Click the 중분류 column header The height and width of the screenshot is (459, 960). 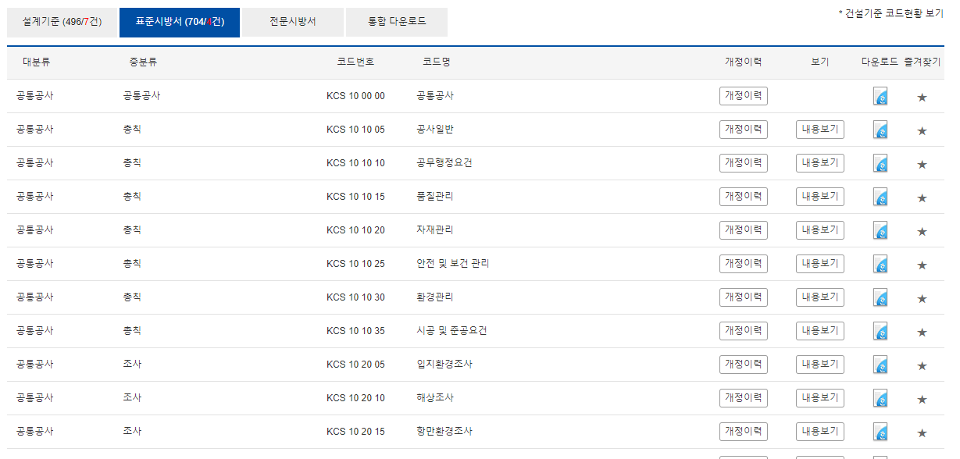coord(143,62)
